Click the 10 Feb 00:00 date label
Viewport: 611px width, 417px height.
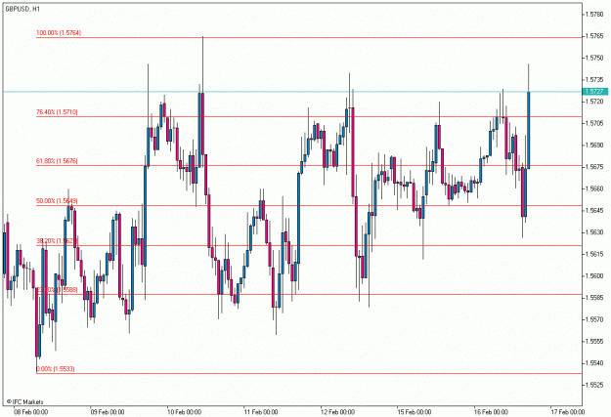[x=185, y=412]
